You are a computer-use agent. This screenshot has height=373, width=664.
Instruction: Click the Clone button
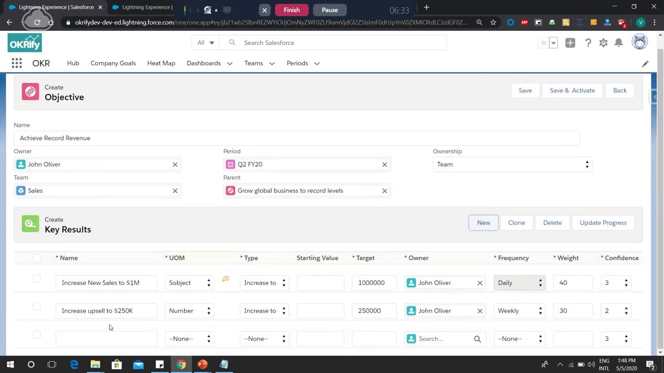[x=516, y=223]
